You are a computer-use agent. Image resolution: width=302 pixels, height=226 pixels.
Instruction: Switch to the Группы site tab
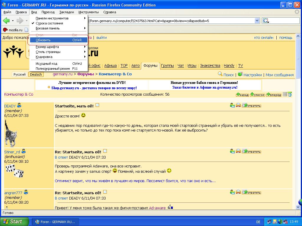(168, 66)
